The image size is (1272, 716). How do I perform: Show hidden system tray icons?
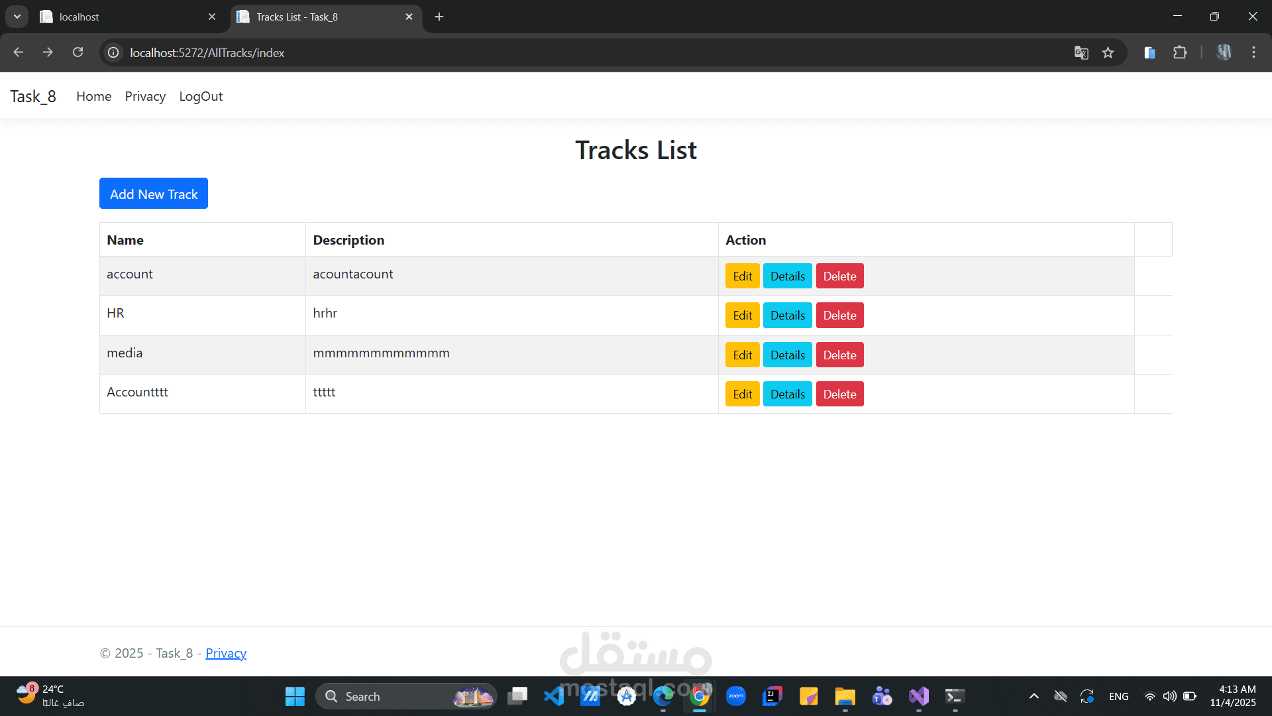click(1033, 696)
